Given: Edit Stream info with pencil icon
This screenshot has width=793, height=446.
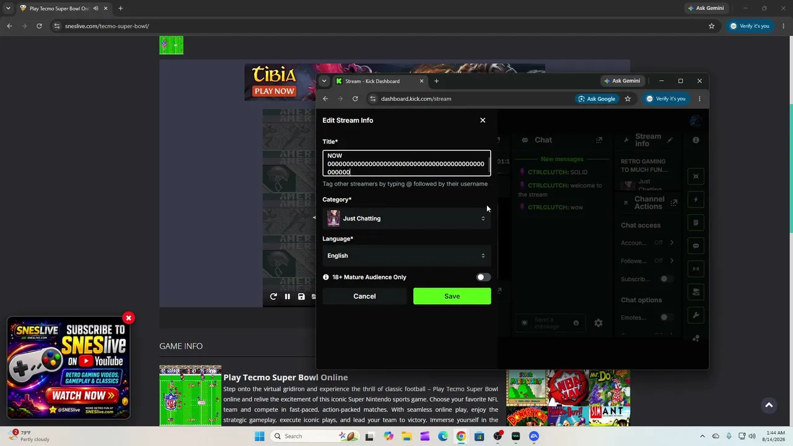Looking at the screenshot, I should (x=670, y=140).
